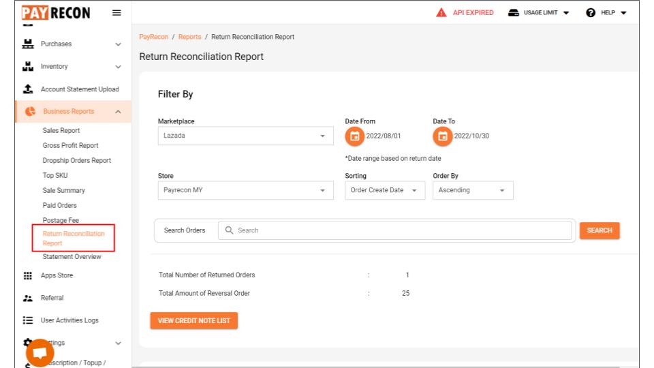This screenshot has width=654, height=368.
Task: Click the Account Statement Upload icon
Action: tap(28, 89)
